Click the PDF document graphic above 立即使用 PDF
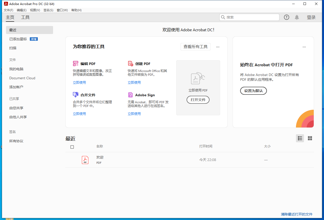The height and width of the screenshot is (220, 324). pyautogui.click(x=198, y=78)
